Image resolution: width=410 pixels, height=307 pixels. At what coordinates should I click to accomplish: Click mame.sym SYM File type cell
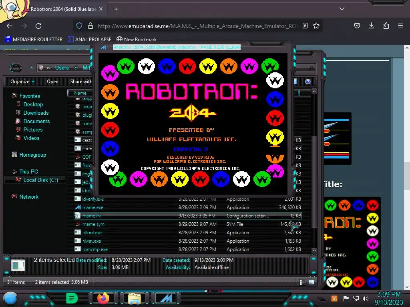tap(235, 224)
